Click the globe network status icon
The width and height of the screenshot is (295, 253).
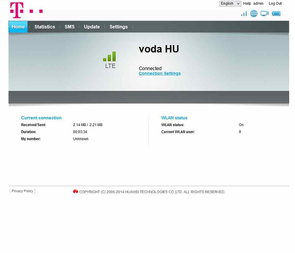tap(254, 14)
